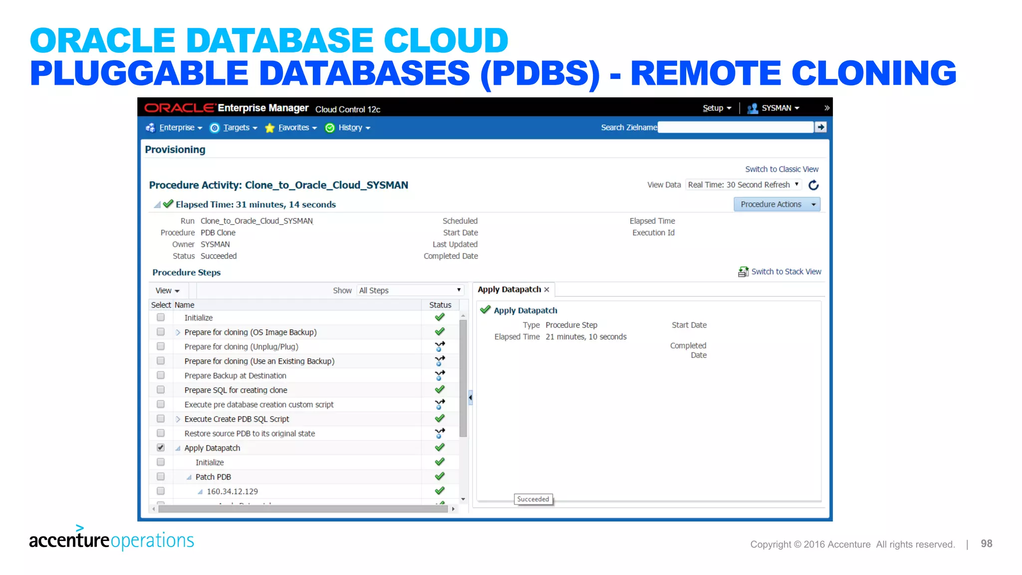Image resolution: width=1022 pixels, height=575 pixels.
Task: Click skipped icon for Execute pre database creation script
Action: tap(440, 404)
